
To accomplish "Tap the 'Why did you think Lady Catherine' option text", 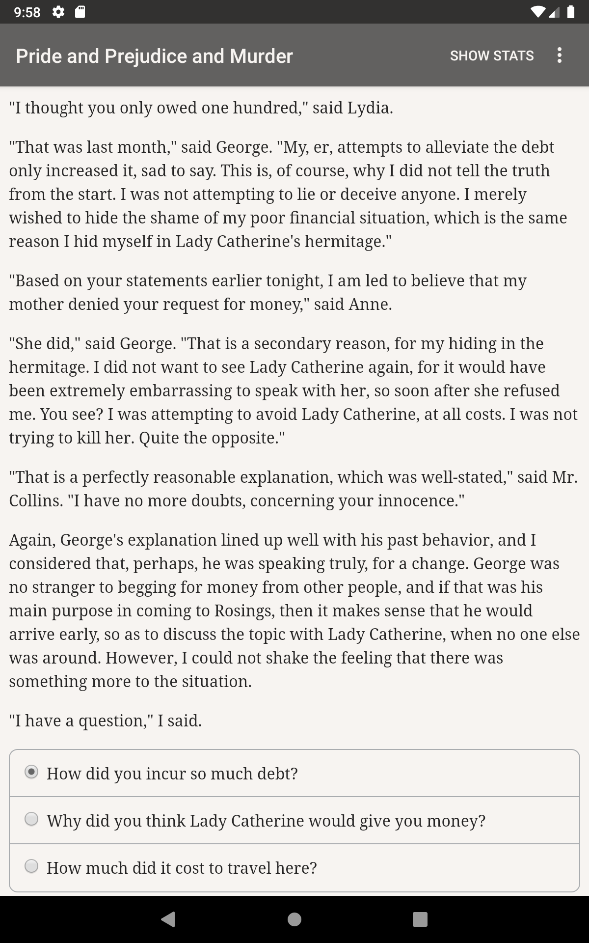I will 266,821.
